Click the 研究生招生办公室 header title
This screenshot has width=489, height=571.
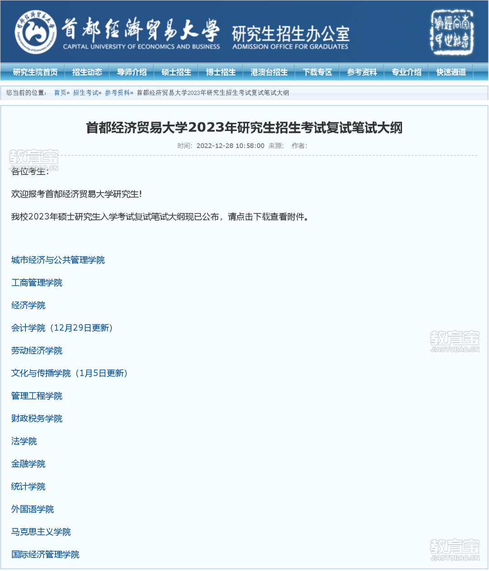pyautogui.click(x=291, y=34)
